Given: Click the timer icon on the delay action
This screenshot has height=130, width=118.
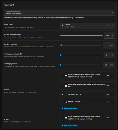Looking at the screenshot, I should 66,94.
